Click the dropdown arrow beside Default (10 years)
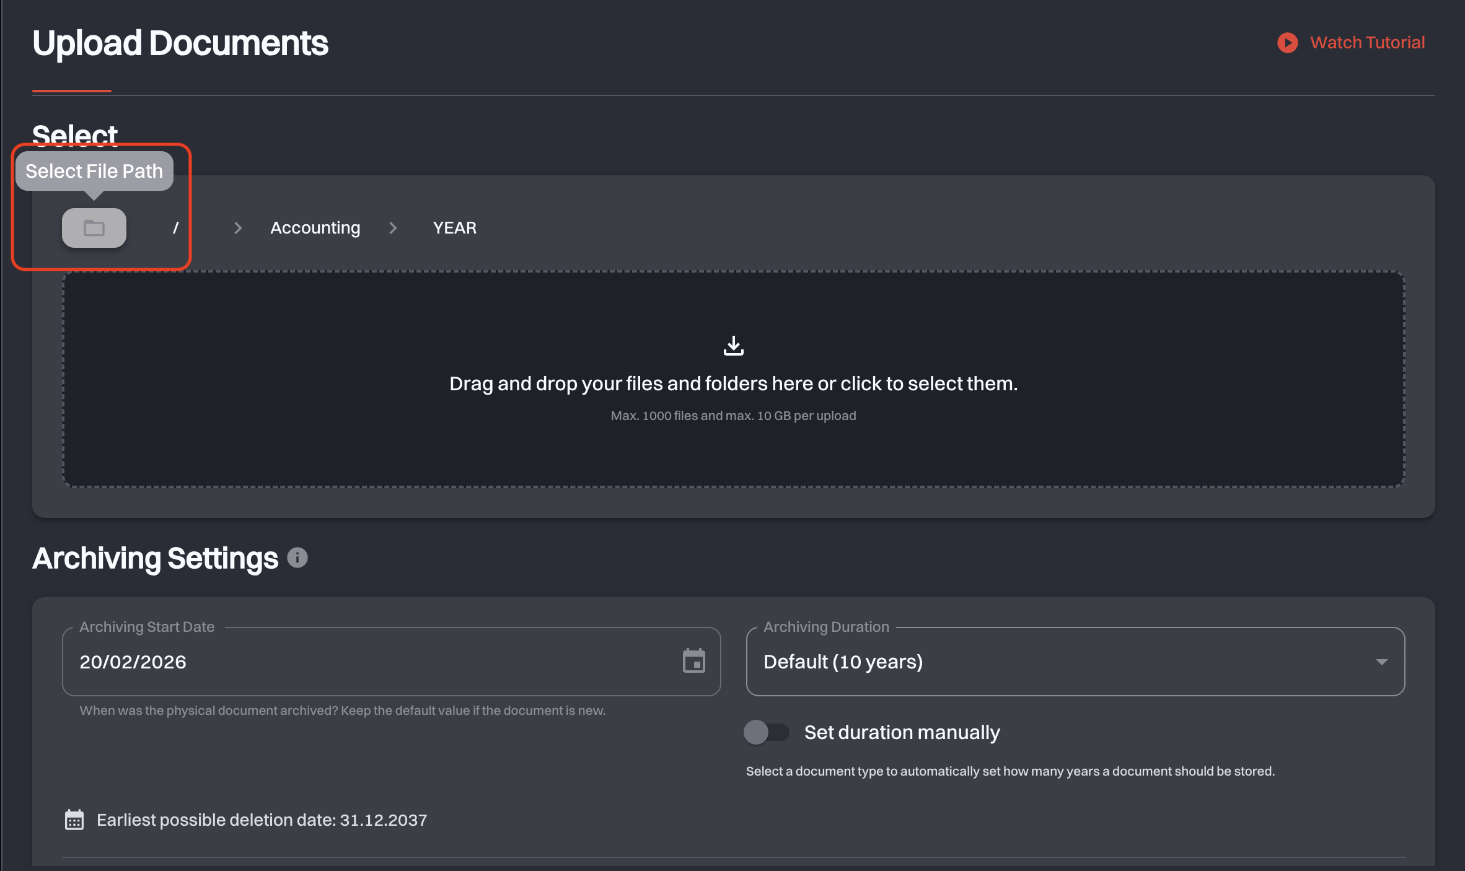 click(x=1381, y=662)
